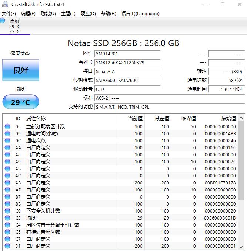247x251 pixels.
Task: Click the Netac SSD 256GB disk title
Action: point(123,43)
